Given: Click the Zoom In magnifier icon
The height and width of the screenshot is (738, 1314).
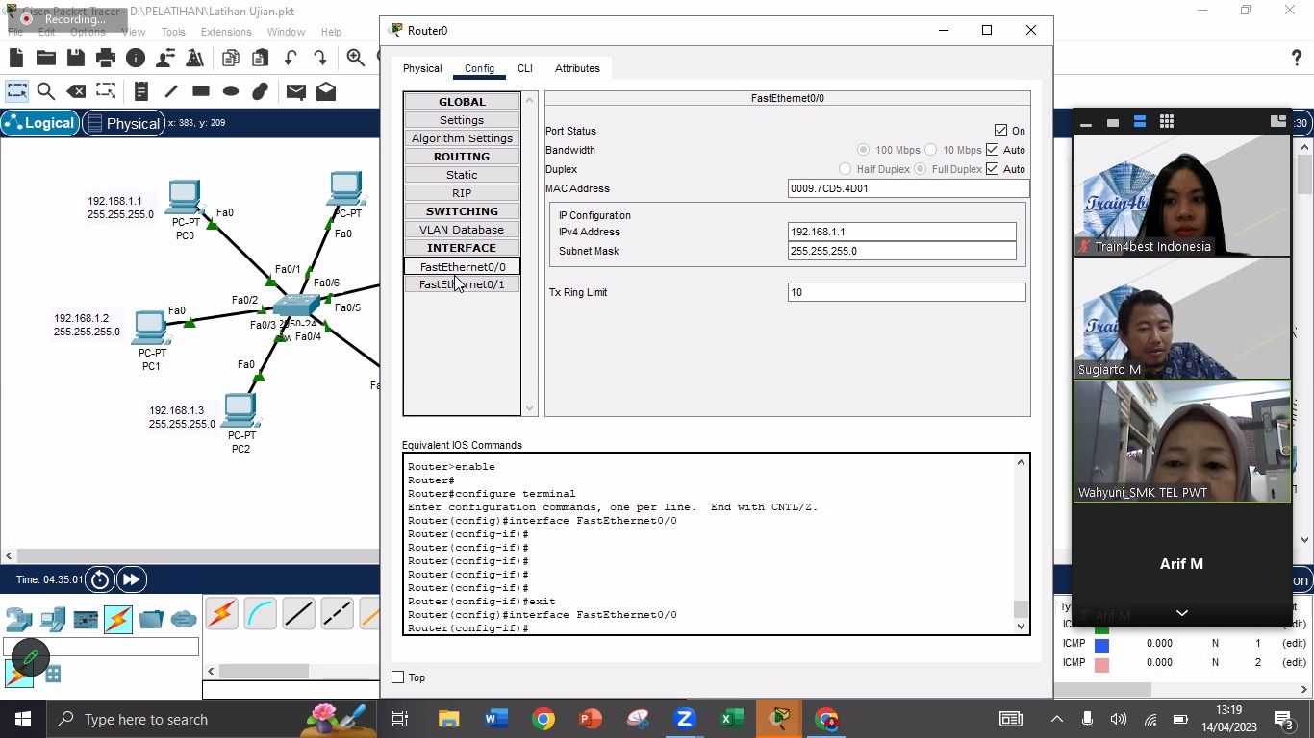Looking at the screenshot, I should (x=356, y=58).
